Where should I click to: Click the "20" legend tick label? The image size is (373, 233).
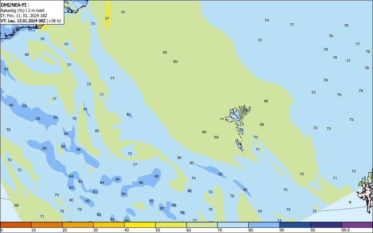tap(65, 230)
